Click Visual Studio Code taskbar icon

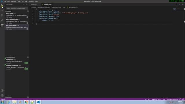click(x=38, y=102)
